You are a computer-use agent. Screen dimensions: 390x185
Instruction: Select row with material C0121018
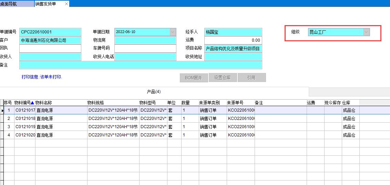coord(25,119)
